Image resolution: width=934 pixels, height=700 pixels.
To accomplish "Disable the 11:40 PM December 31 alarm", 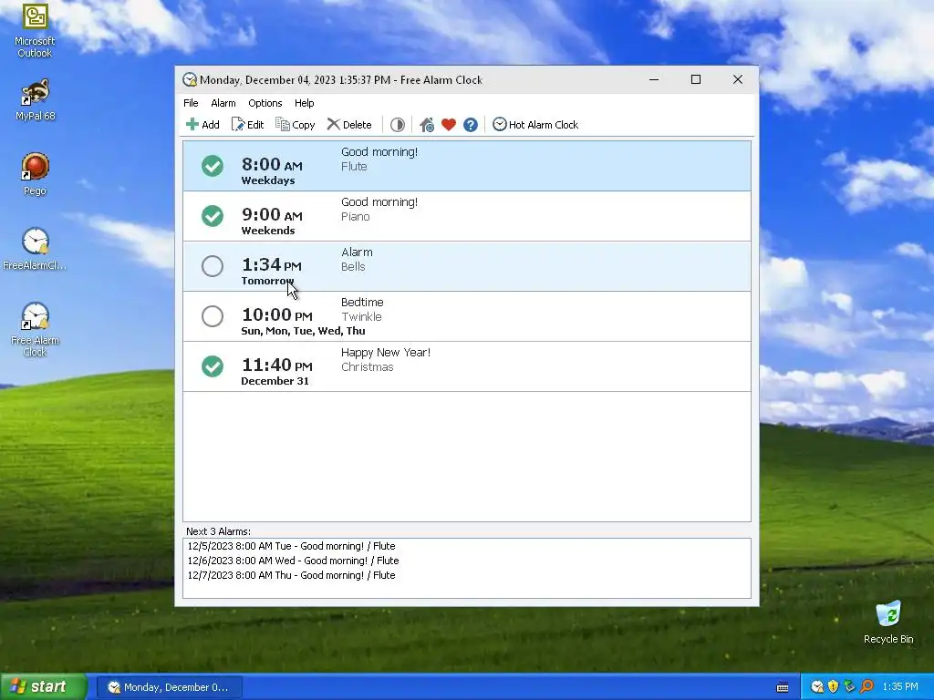I will (212, 366).
